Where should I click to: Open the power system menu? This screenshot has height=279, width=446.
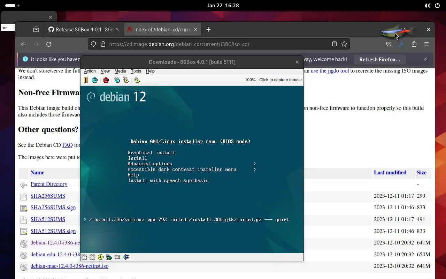tap(438, 6)
